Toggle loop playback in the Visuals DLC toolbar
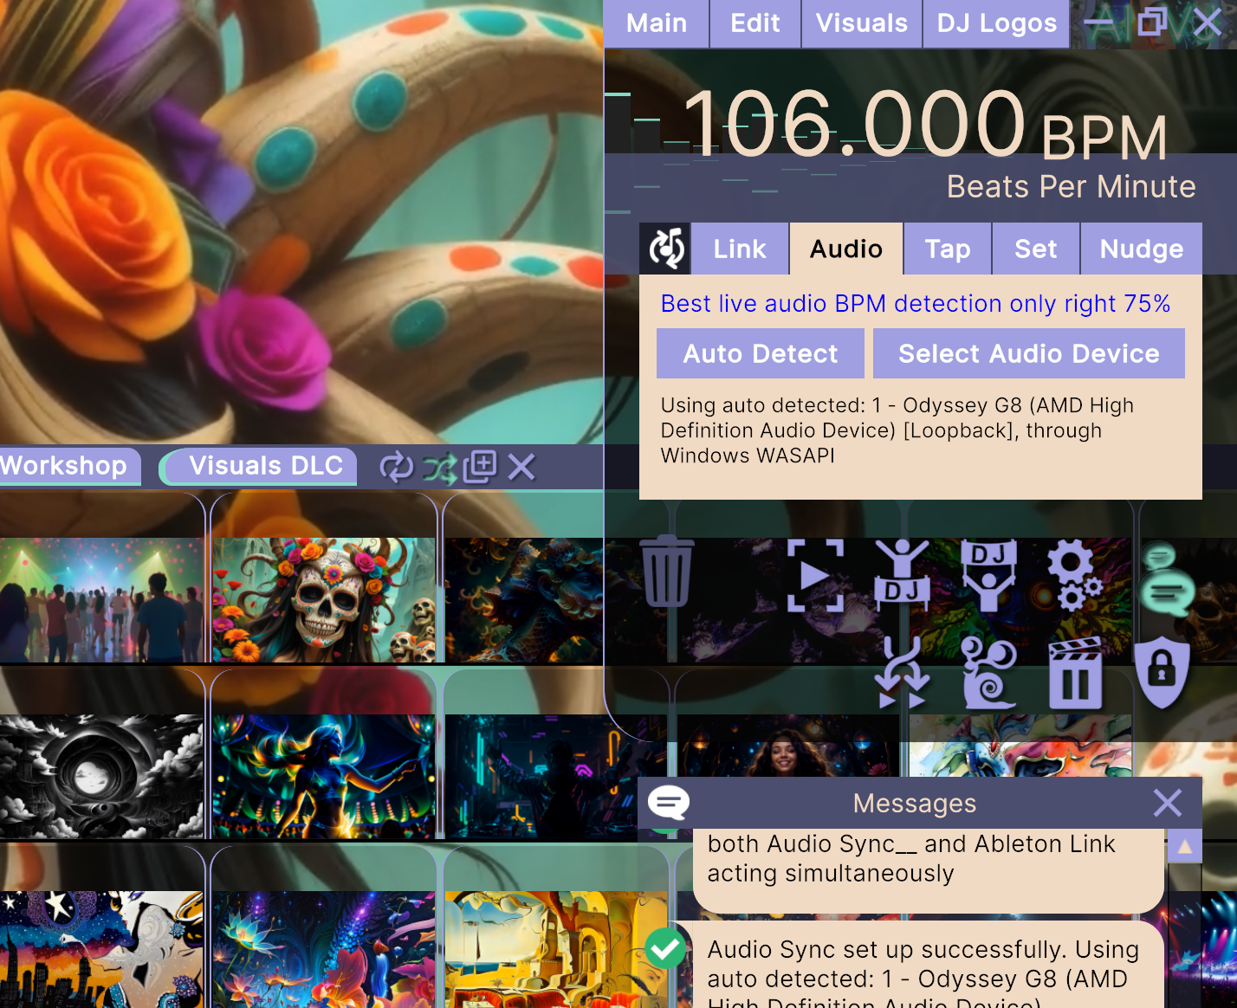The image size is (1237, 1008). 397,467
